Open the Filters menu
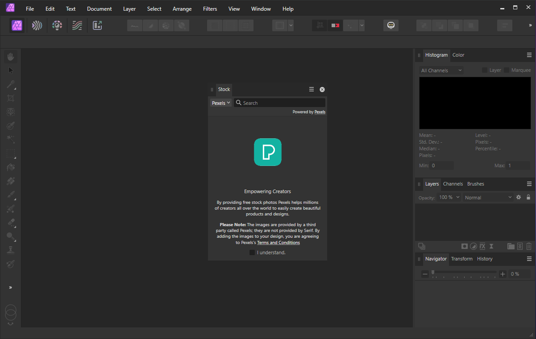The image size is (536, 339). coord(210,9)
